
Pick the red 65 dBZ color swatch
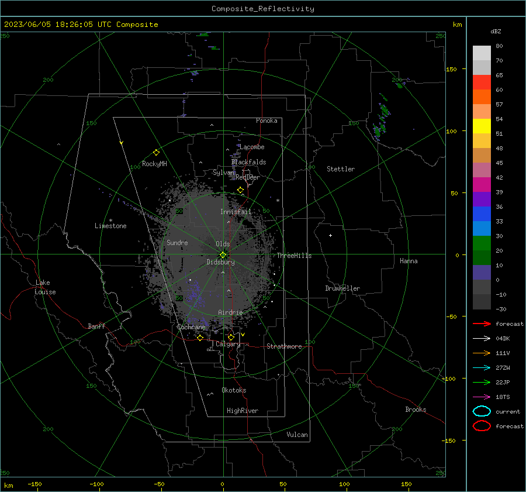pyautogui.click(x=482, y=82)
